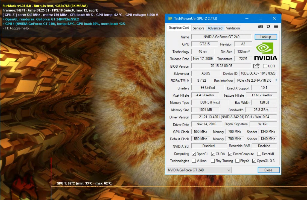
Task: Click the FurMark OpenGL renderer text line
Action: (41, 19)
